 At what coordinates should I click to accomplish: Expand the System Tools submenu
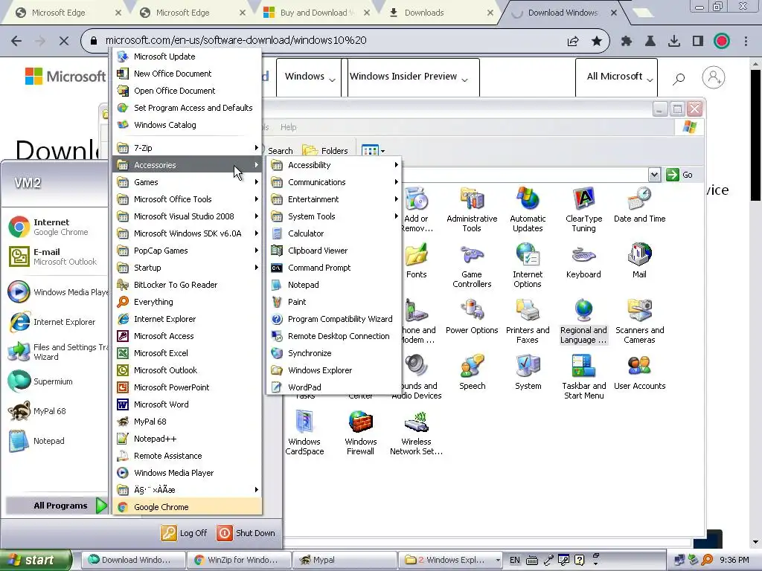334,216
